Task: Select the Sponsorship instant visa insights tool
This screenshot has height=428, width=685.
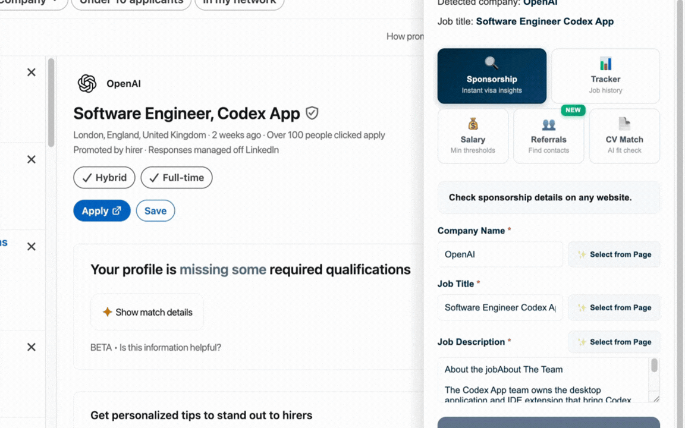Action: (x=492, y=75)
